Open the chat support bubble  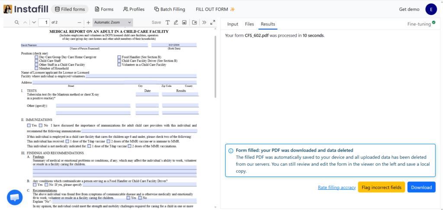click(15, 197)
